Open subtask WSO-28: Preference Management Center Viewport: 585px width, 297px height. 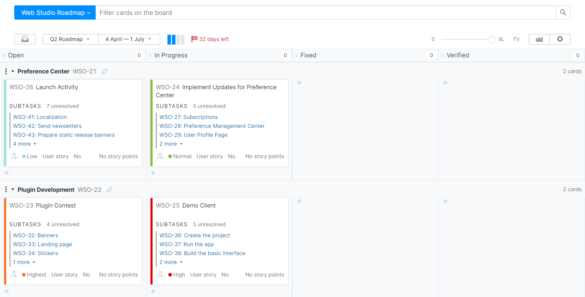click(212, 126)
